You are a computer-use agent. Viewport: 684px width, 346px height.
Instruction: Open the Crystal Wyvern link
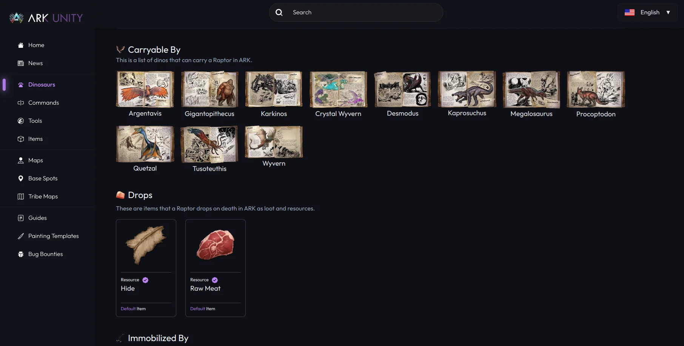(338, 114)
